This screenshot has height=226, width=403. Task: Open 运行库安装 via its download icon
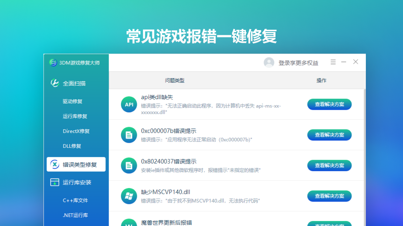[54, 182]
